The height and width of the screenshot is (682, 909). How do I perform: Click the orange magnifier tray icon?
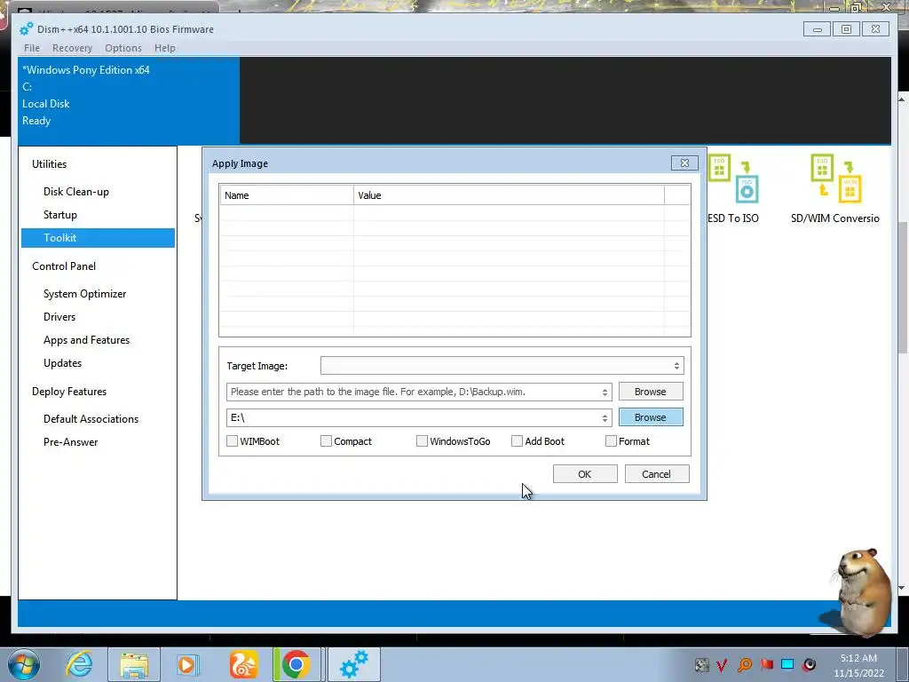click(x=745, y=664)
